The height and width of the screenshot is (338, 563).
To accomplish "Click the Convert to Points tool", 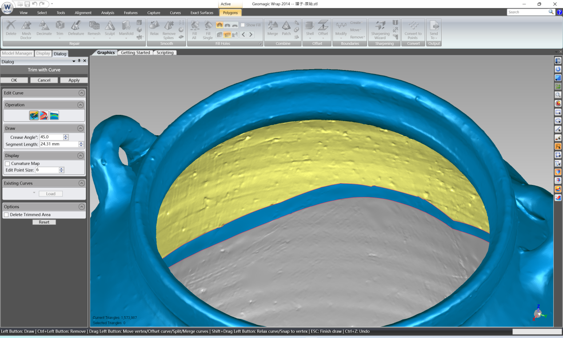I will tap(413, 30).
